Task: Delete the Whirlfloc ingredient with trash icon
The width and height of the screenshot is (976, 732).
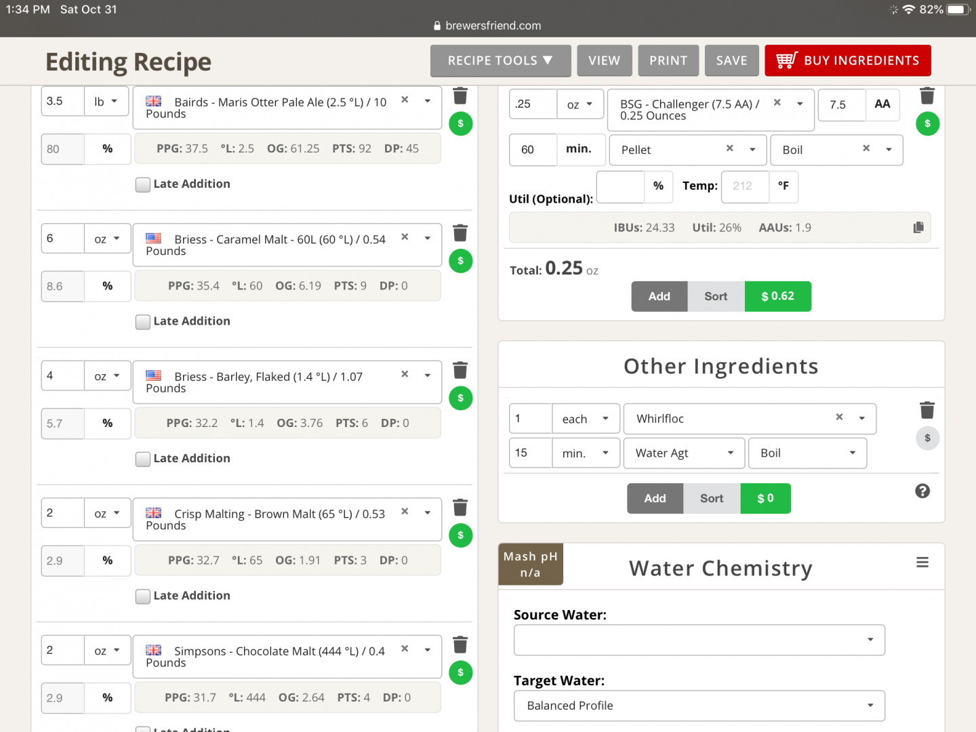Action: 927,410
